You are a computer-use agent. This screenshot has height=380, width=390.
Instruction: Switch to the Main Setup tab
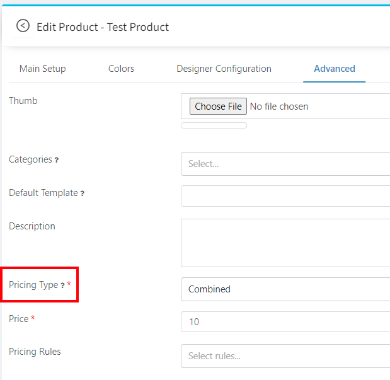[42, 69]
